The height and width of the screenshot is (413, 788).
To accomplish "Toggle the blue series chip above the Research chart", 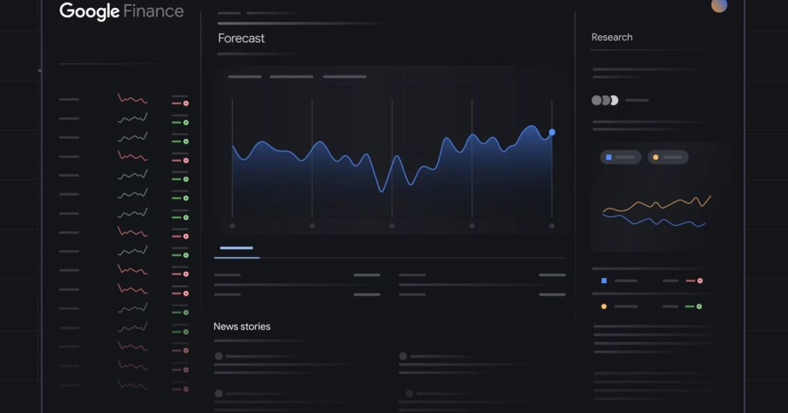I will coord(620,157).
